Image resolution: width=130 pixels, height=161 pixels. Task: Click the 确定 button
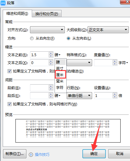point(94,154)
